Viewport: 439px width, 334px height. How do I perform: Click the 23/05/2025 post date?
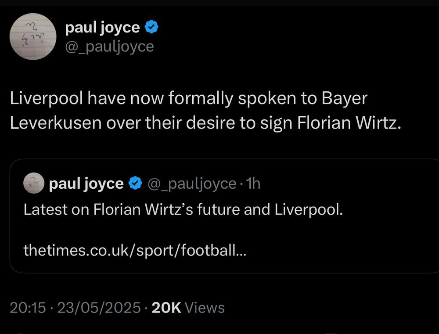point(97,308)
